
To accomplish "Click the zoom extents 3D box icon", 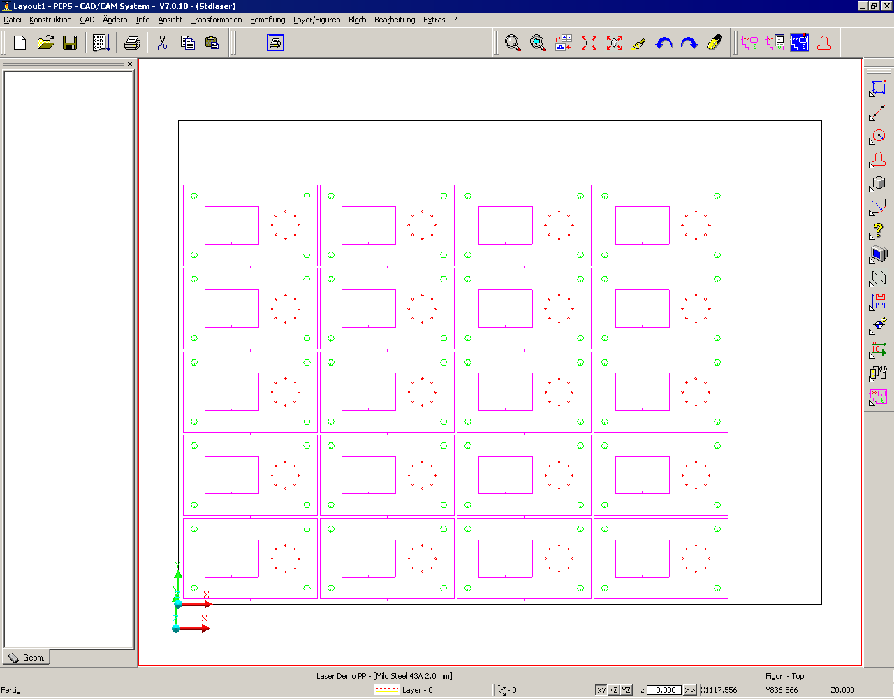I will coord(614,43).
